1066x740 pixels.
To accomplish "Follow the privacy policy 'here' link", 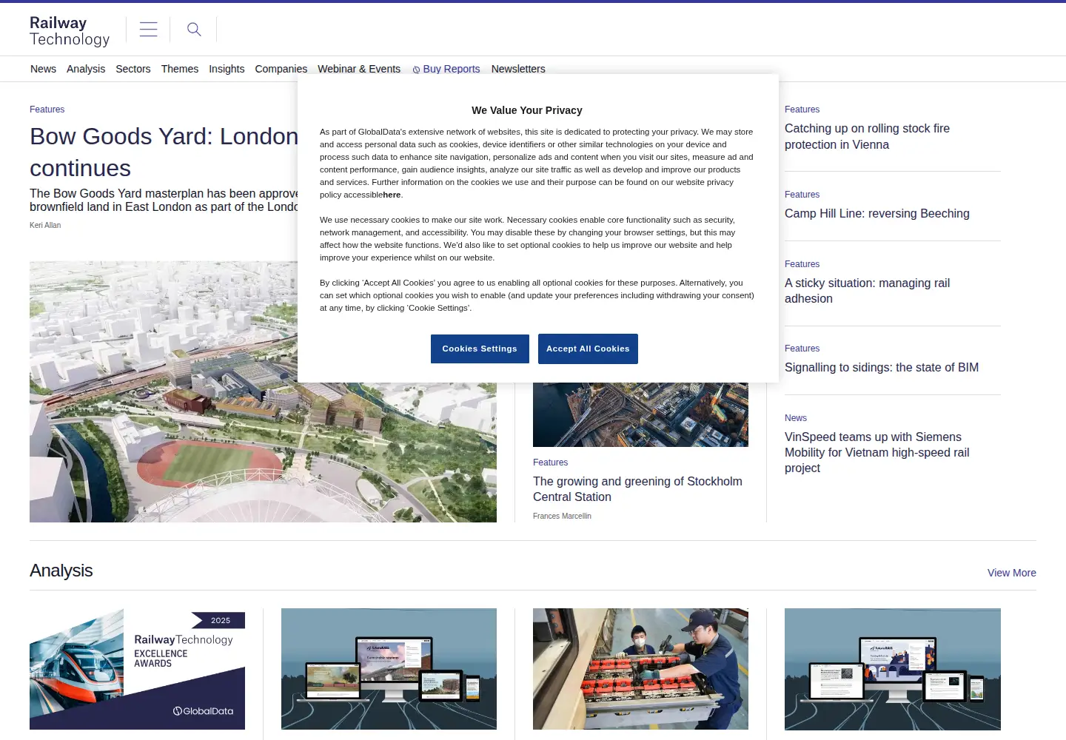I will point(392,195).
